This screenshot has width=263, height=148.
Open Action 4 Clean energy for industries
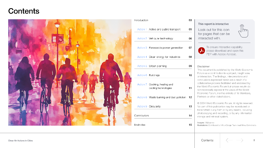[x=163, y=57]
